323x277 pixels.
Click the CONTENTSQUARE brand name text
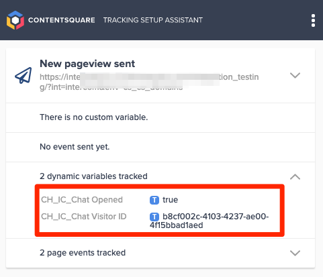click(x=62, y=20)
